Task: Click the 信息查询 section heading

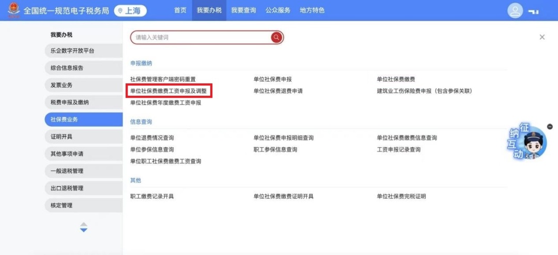Action: click(141, 122)
